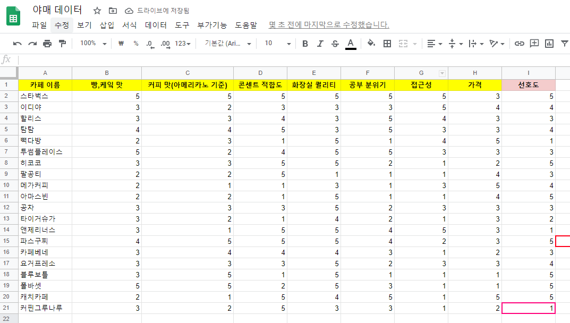Viewport: 570px width, 323px height.
Task: Click the move to folder icon
Action: 113,11
